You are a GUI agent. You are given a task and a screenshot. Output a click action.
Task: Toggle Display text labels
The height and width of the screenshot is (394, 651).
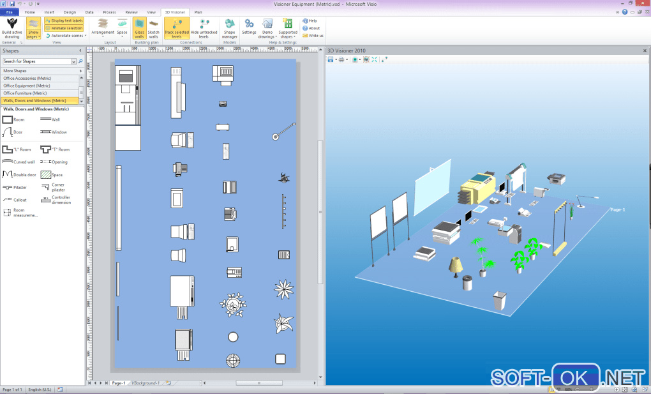click(x=64, y=20)
